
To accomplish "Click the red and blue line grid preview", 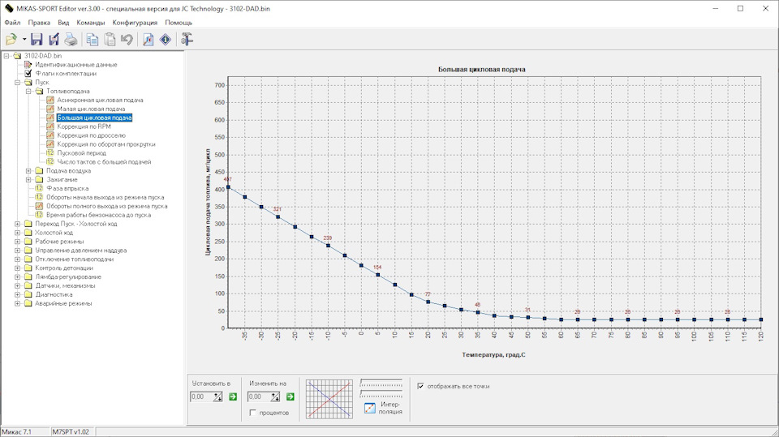I will click(x=329, y=399).
